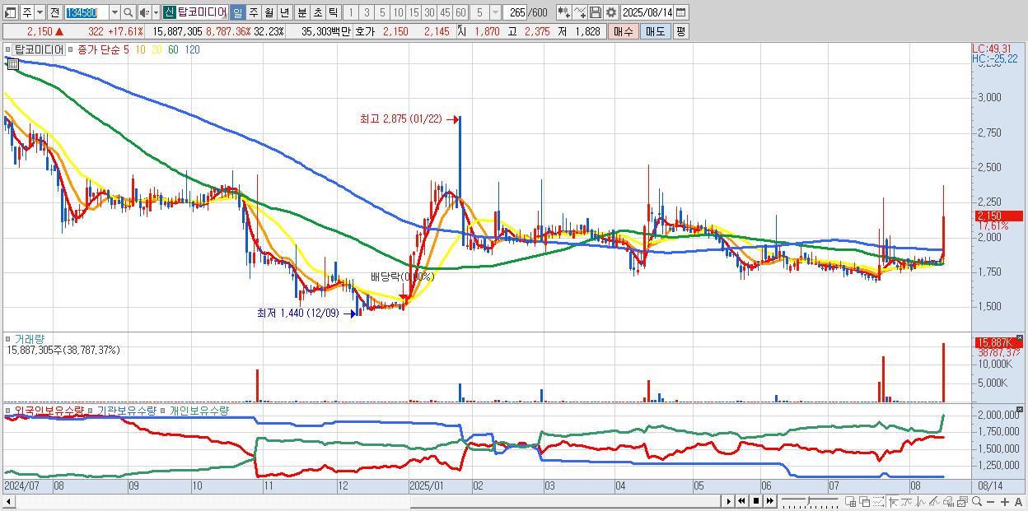Select the 주 weekly chart period
Image resolution: width=1028 pixels, height=511 pixels.
pos(253,12)
